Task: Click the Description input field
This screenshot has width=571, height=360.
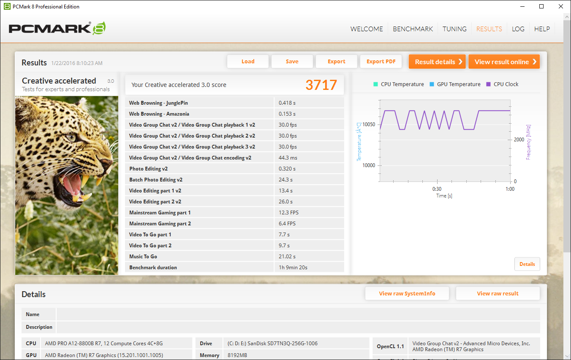Action: tap(298, 327)
